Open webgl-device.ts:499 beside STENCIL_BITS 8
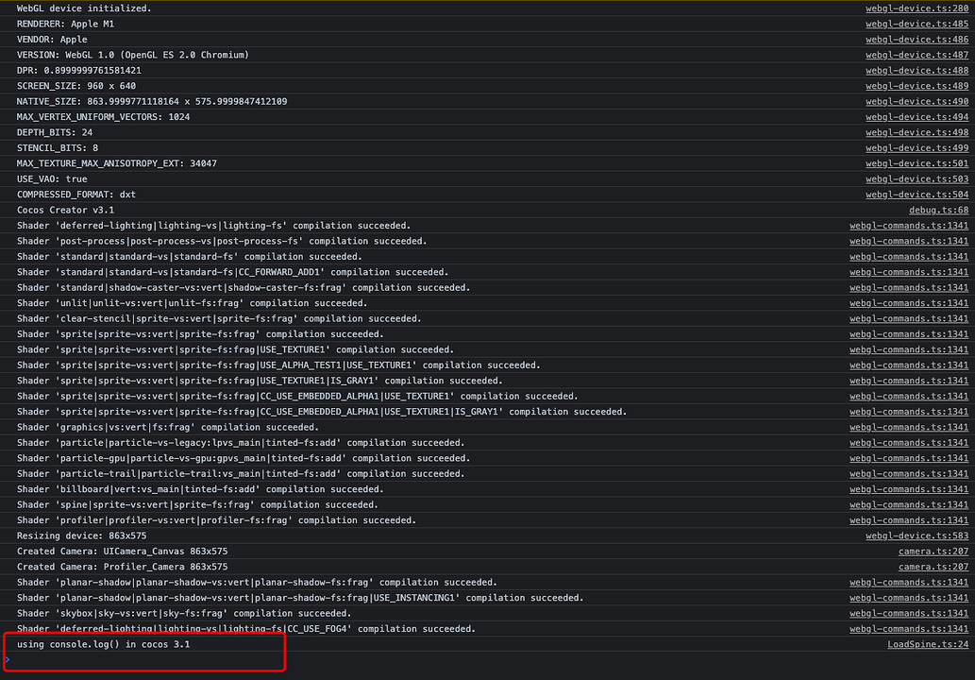 [x=916, y=147]
